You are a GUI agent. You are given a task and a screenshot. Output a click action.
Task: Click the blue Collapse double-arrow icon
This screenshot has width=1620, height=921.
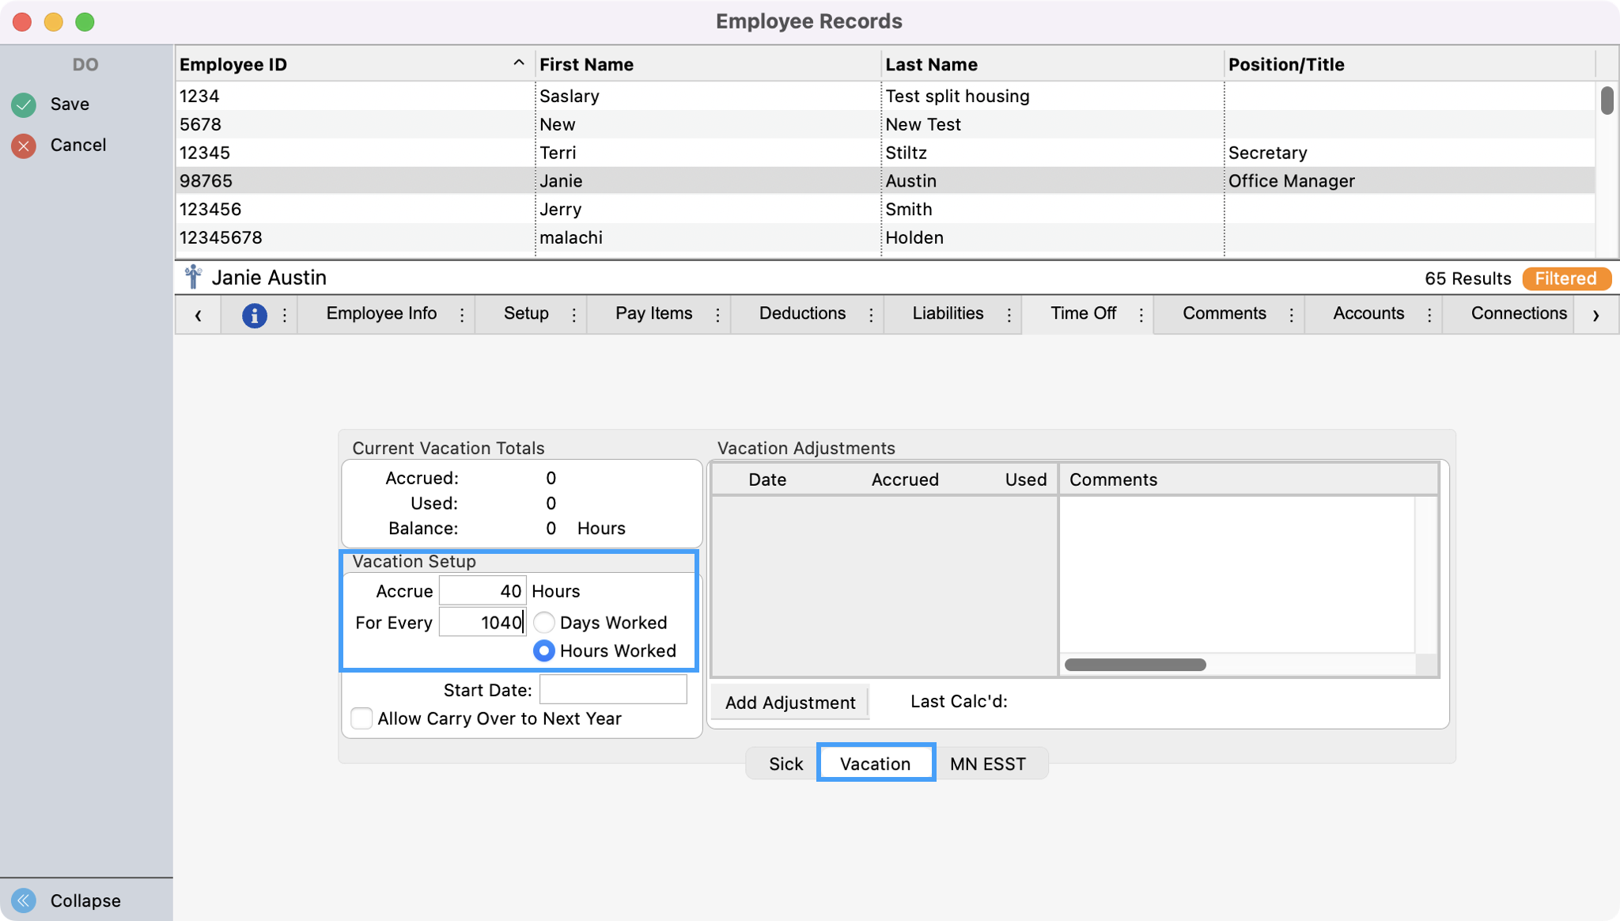(24, 900)
